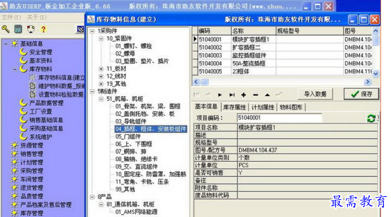Screen dimensions: 391x217
Task: Select tree item 01_螺钉、螺栓
Action: tap(133, 46)
